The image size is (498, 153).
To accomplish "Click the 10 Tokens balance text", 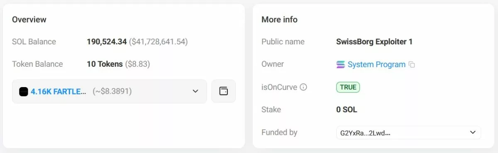I will tap(105, 64).
